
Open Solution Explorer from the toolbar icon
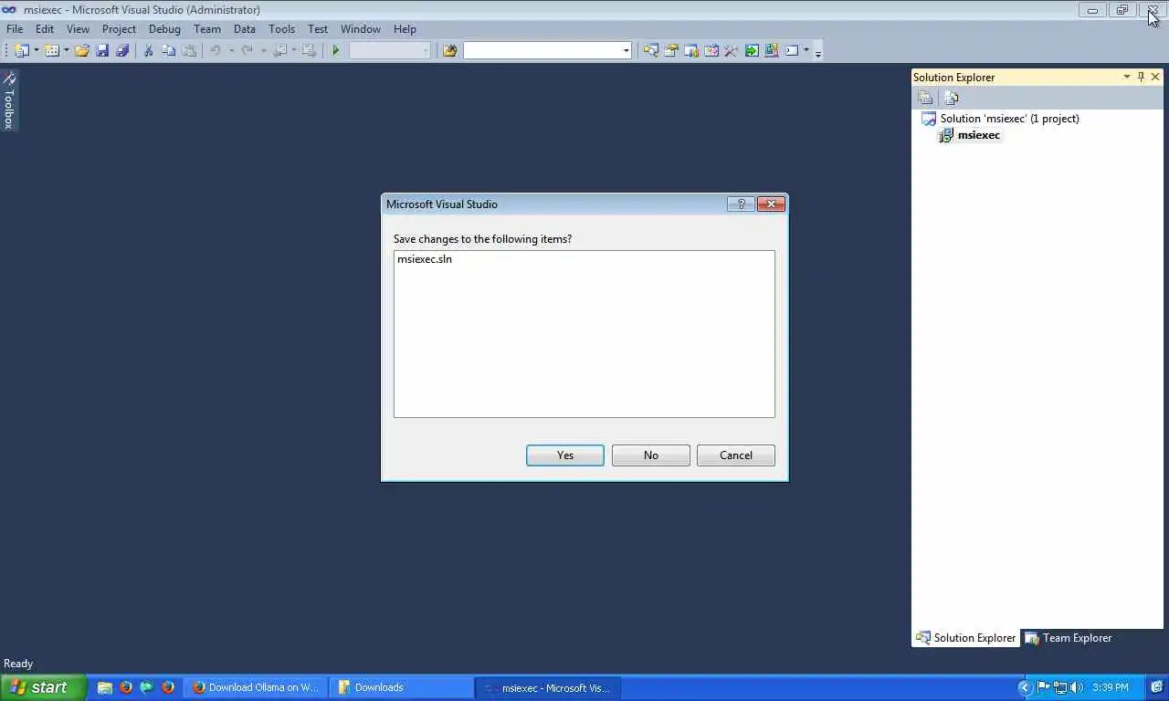(651, 50)
